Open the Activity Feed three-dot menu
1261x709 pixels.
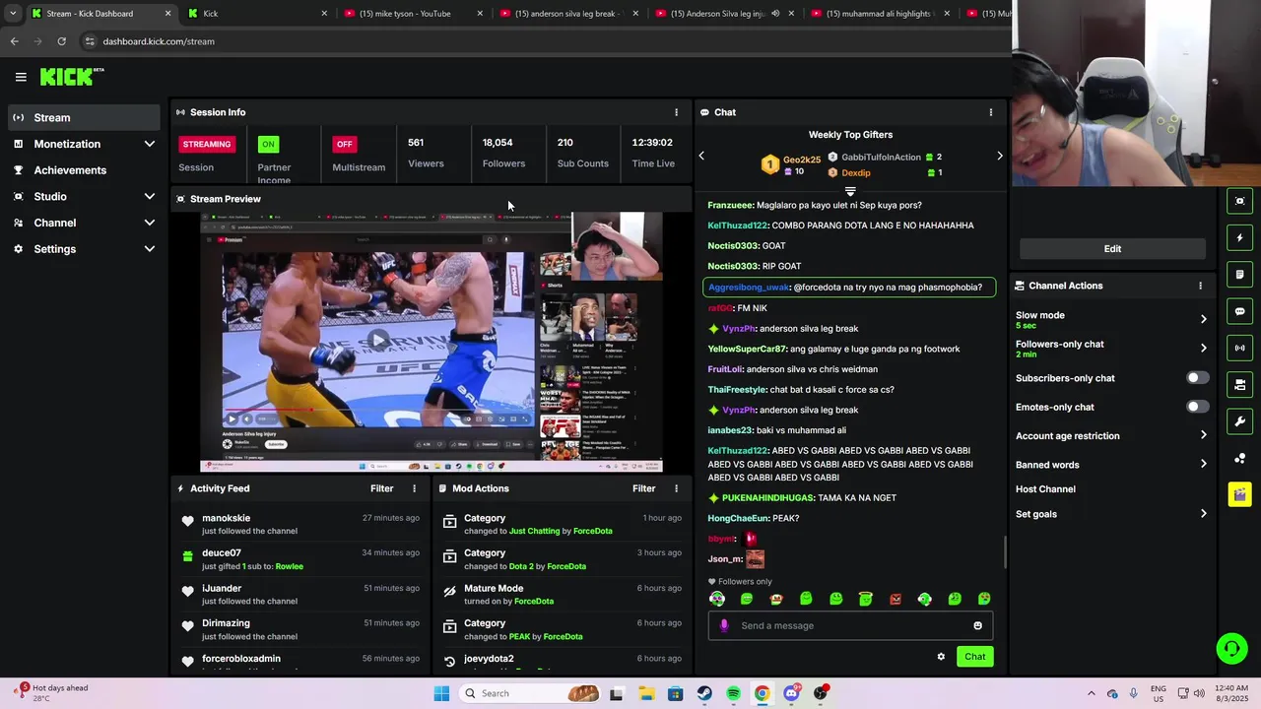tap(414, 488)
